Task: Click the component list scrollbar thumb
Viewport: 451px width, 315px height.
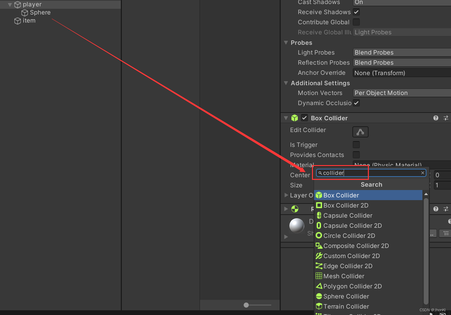Action: click(426, 251)
